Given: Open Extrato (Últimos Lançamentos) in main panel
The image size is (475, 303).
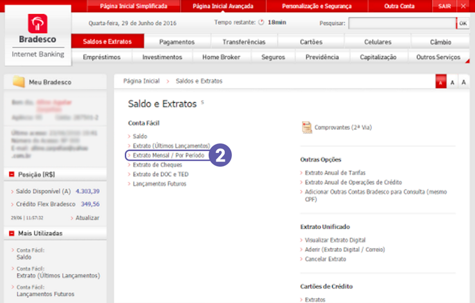Looking at the screenshot, I should tap(171, 146).
